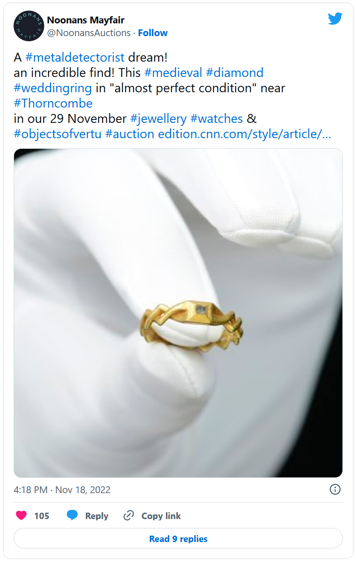Click the chain copy link icon
The image size is (356, 562).
129,516
